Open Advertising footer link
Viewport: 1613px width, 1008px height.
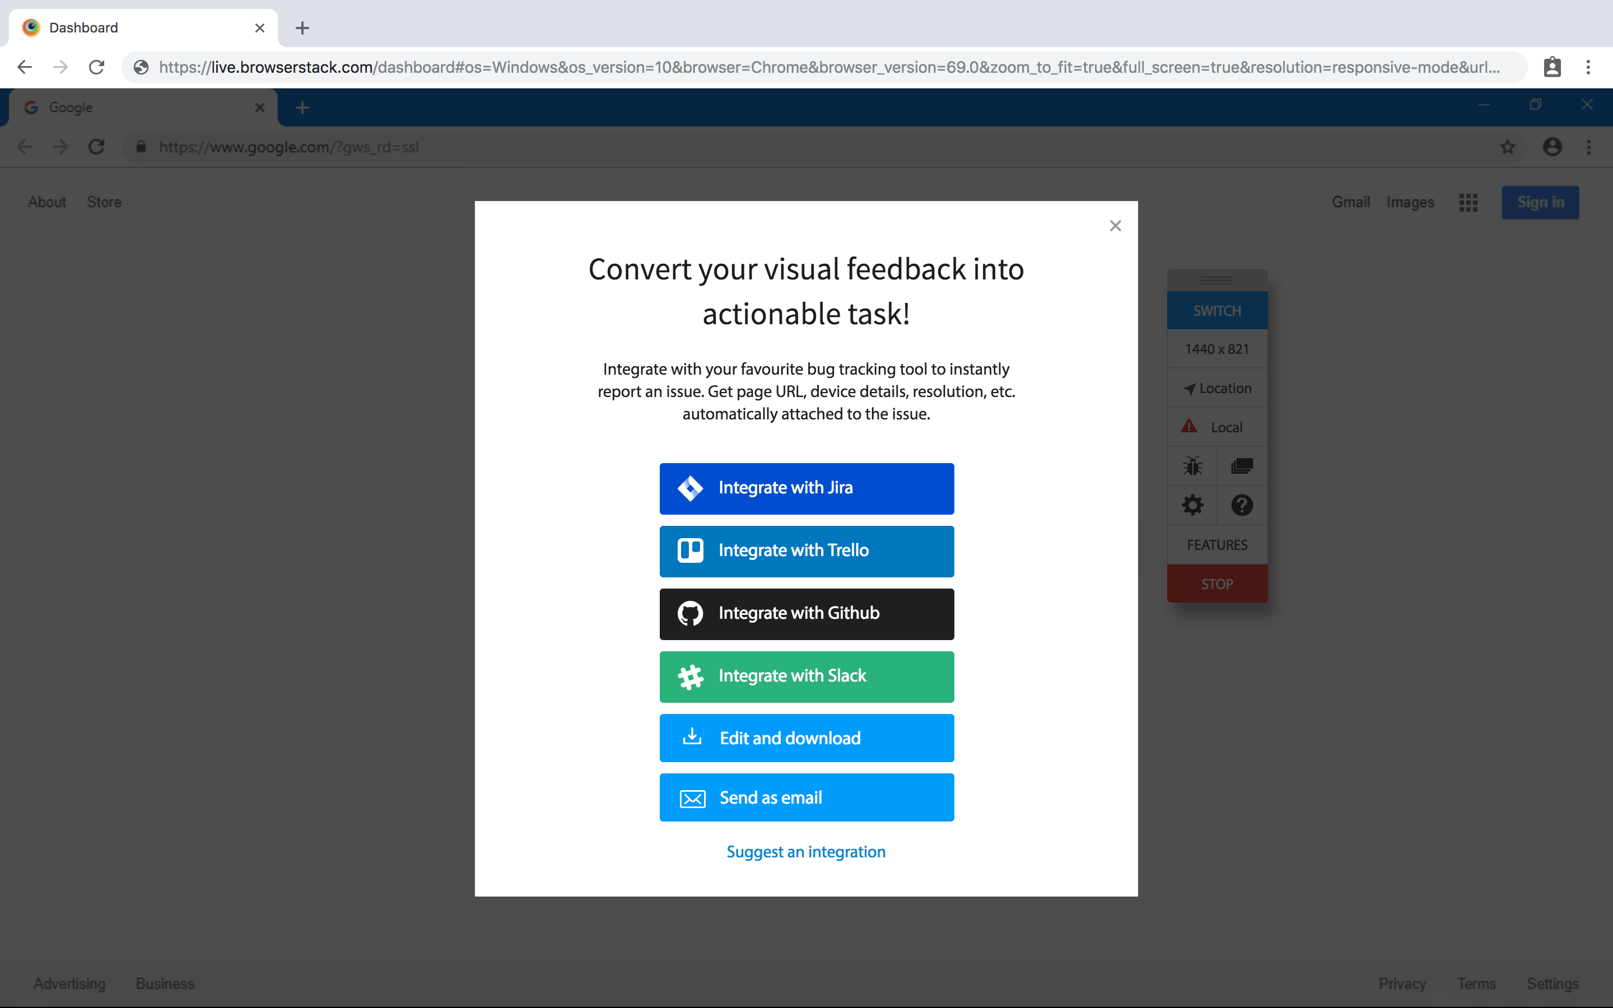[x=69, y=983]
